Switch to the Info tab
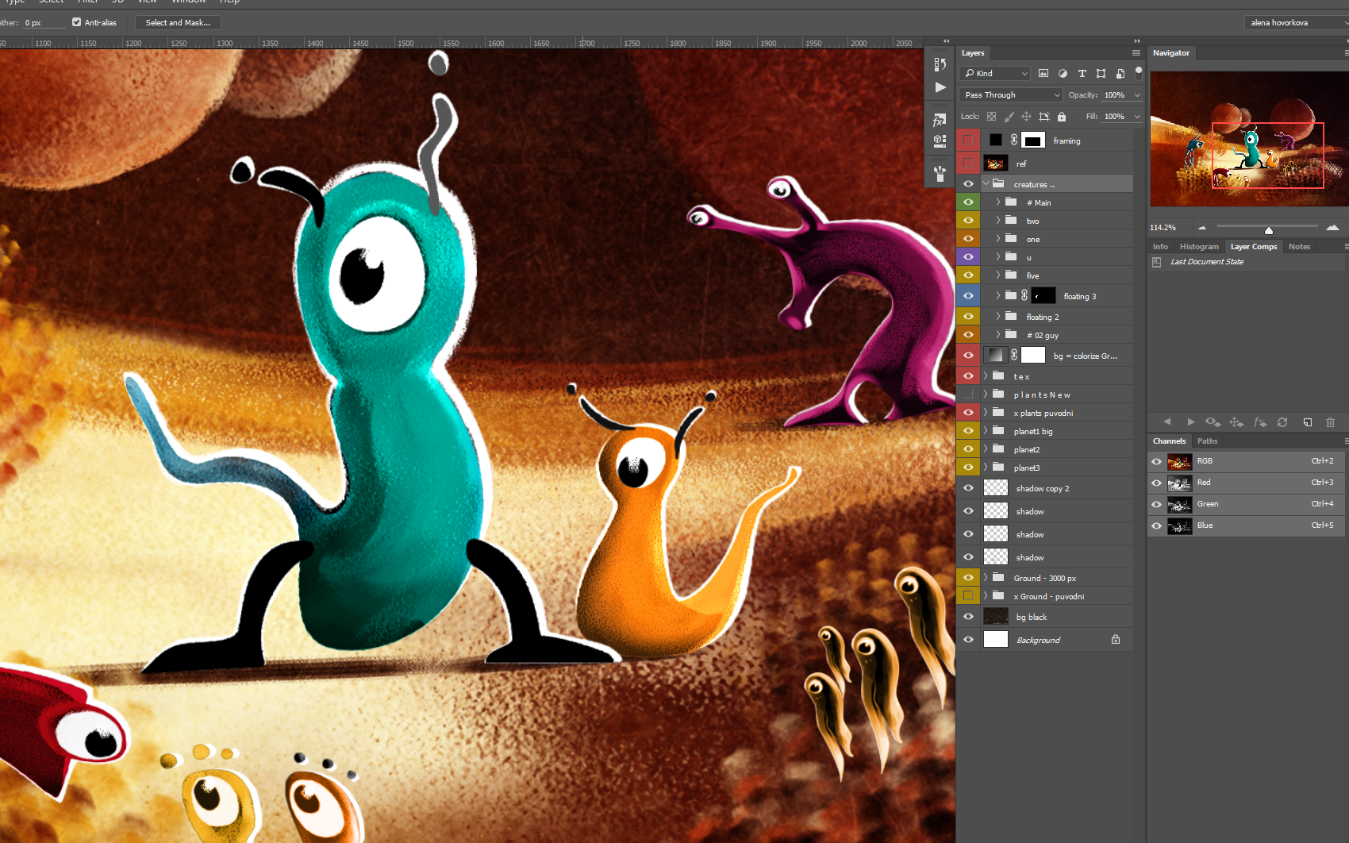Viewport: 1349px width, 843px height. (x=1160, y=247)
